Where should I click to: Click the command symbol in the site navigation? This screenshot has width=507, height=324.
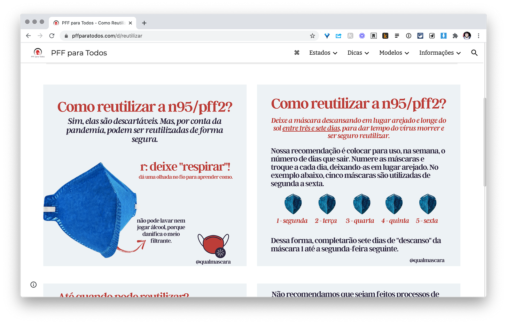pos(297,53)
